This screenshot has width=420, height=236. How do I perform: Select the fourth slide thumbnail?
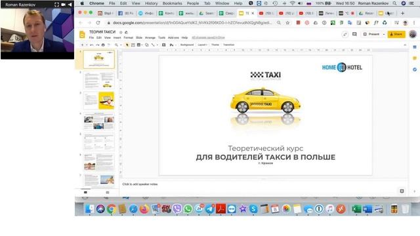click(99, 121)
